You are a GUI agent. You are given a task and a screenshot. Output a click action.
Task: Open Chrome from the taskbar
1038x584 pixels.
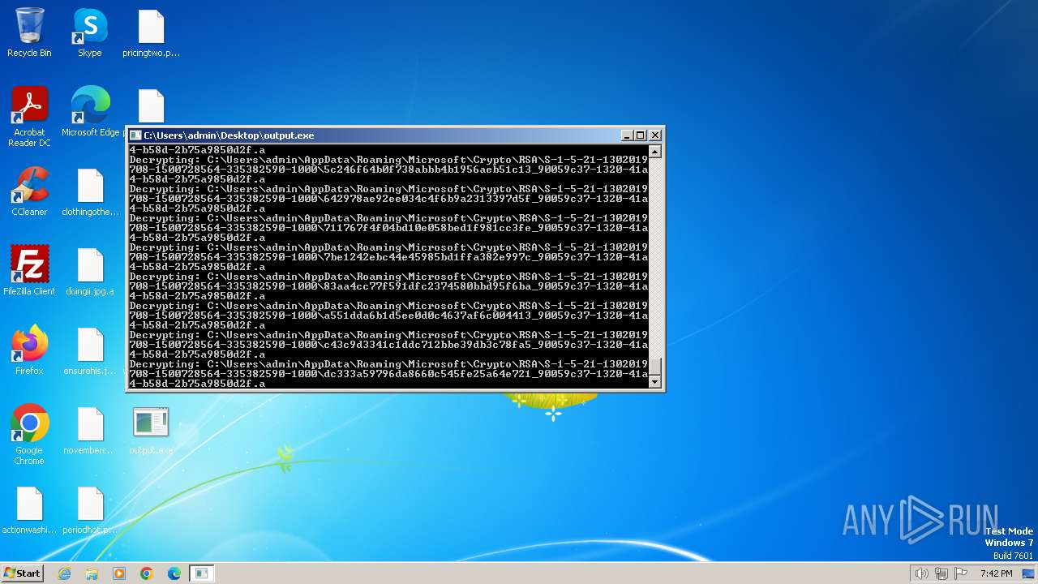tap(147, 573)
